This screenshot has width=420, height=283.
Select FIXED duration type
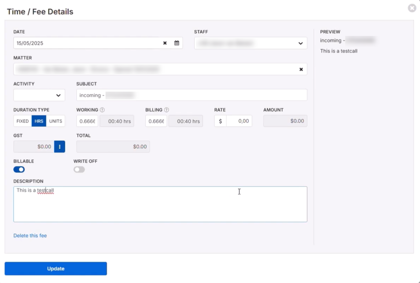pyautogui.click(x=22, y=121)
